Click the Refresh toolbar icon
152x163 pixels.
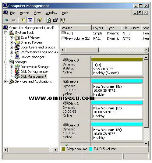tap(48, 20)
